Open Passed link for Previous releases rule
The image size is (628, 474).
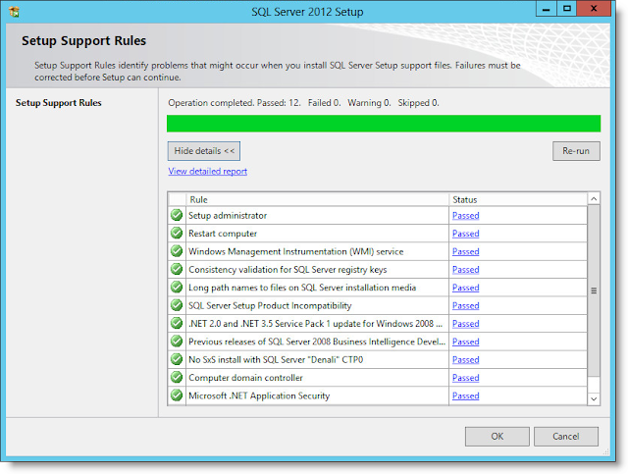click(465, 342)
